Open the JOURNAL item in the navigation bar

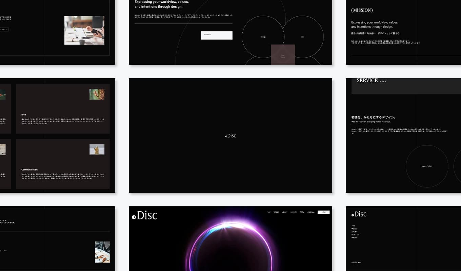click(x=310, y=212)
